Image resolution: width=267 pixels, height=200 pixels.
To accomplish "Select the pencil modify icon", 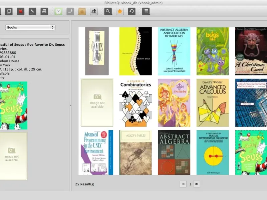I will pyautogui.click(x=32, y=11).
